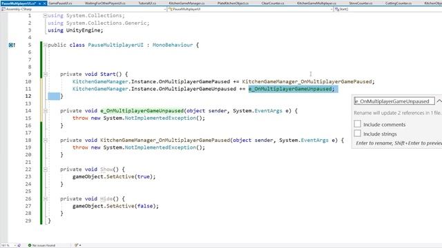The height and width of the screenshot is (248, 442).
Task: Pin the PauseMultiplayerUI.cs tab
Action: click(x=39, y=3)
